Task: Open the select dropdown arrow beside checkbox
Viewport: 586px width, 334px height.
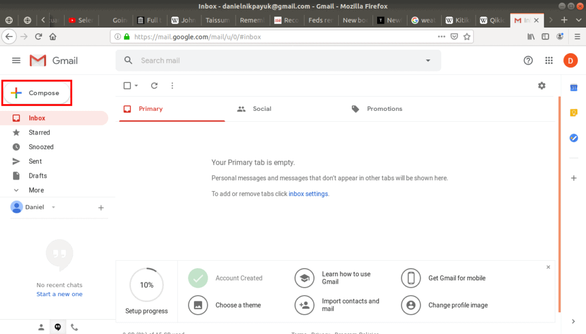Action: (x=136, y=86)
